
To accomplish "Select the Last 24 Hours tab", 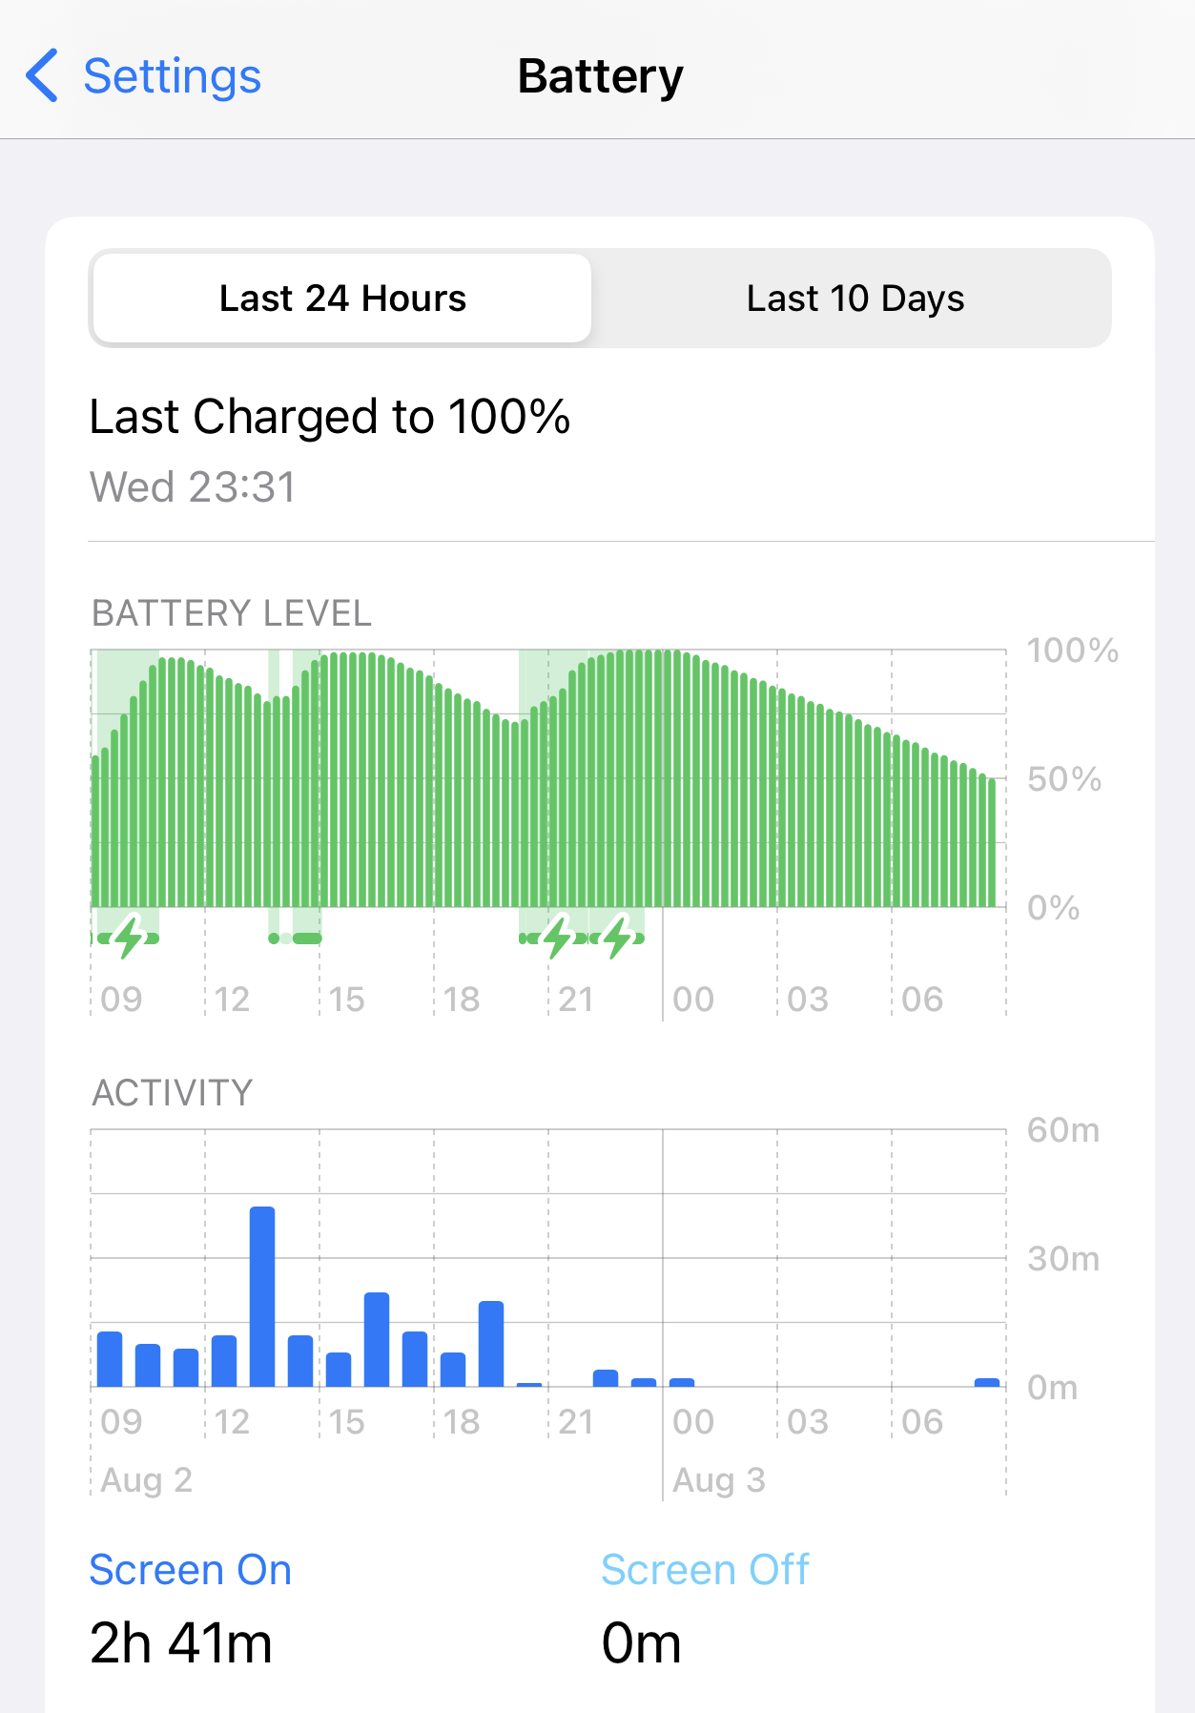I will click(342, 299).
